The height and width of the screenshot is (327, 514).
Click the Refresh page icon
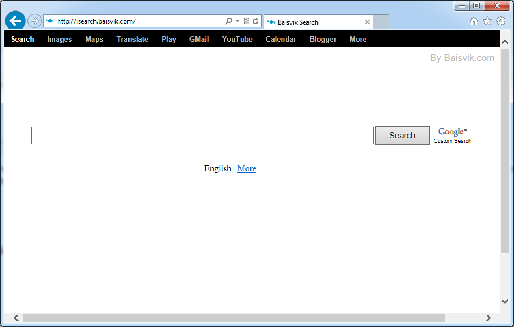coord(255,21)
